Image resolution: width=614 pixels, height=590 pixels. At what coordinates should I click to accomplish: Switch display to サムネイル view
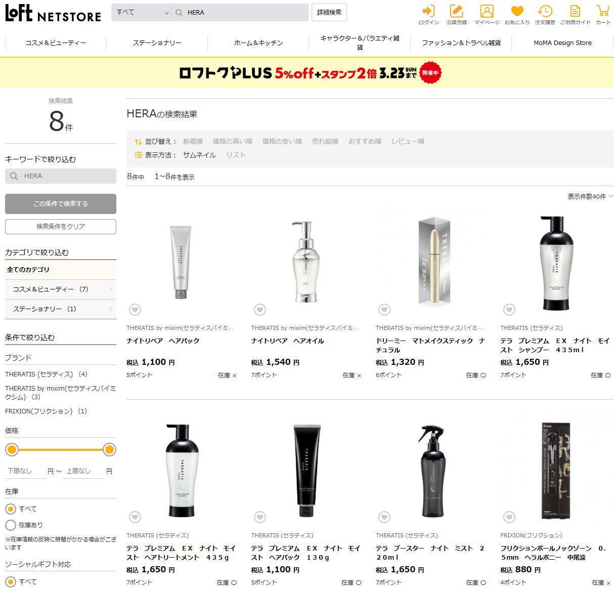point(199,155)
